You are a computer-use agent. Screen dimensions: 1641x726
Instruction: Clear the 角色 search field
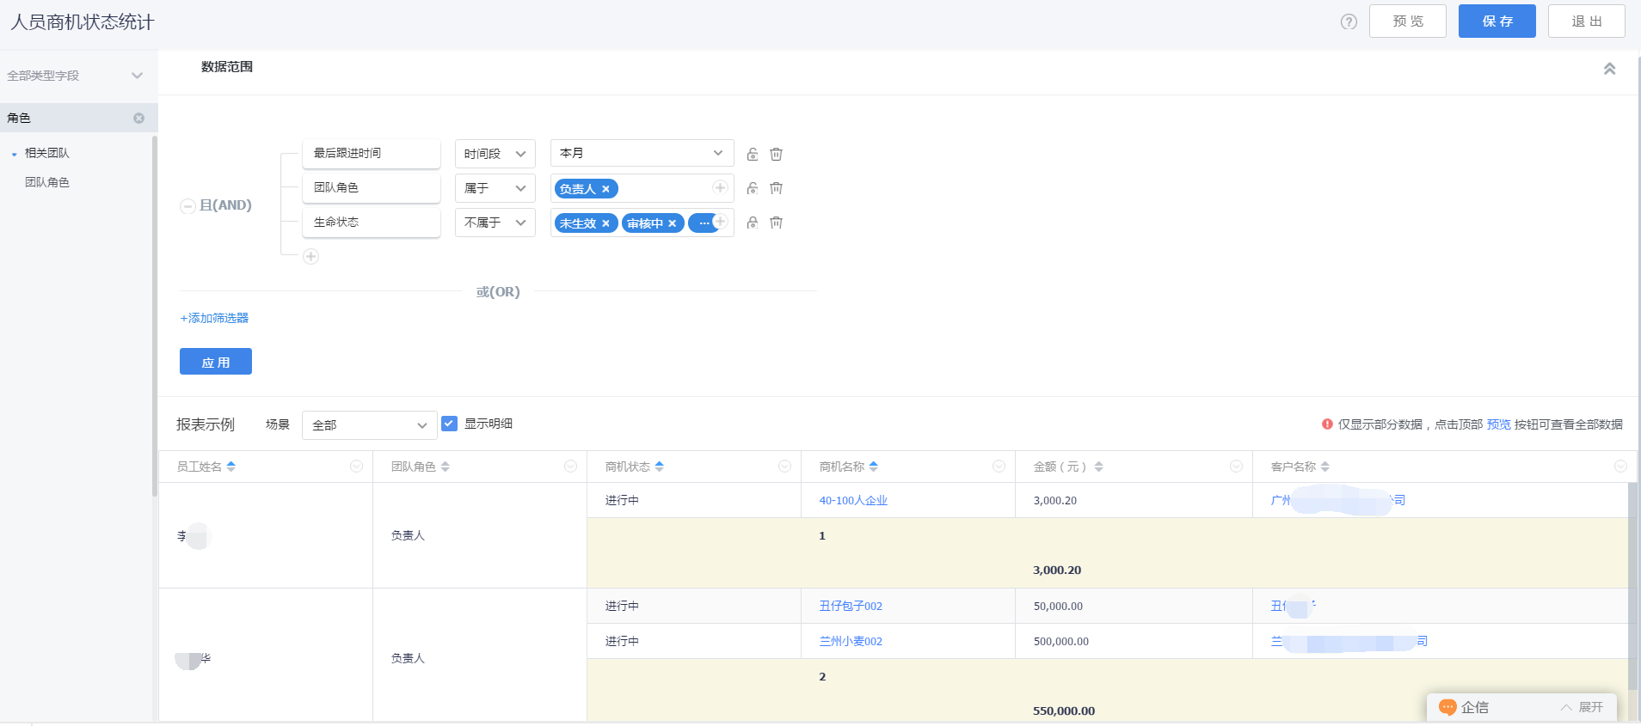(x=138, y=118)
